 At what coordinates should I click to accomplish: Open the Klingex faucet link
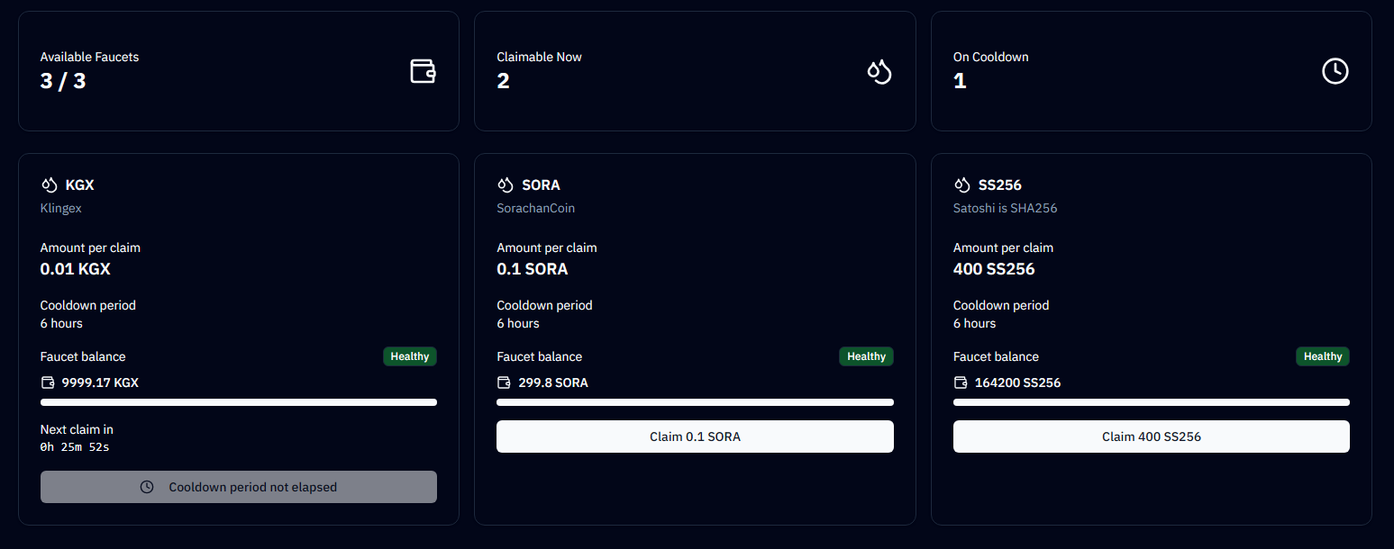coord(60,208)
